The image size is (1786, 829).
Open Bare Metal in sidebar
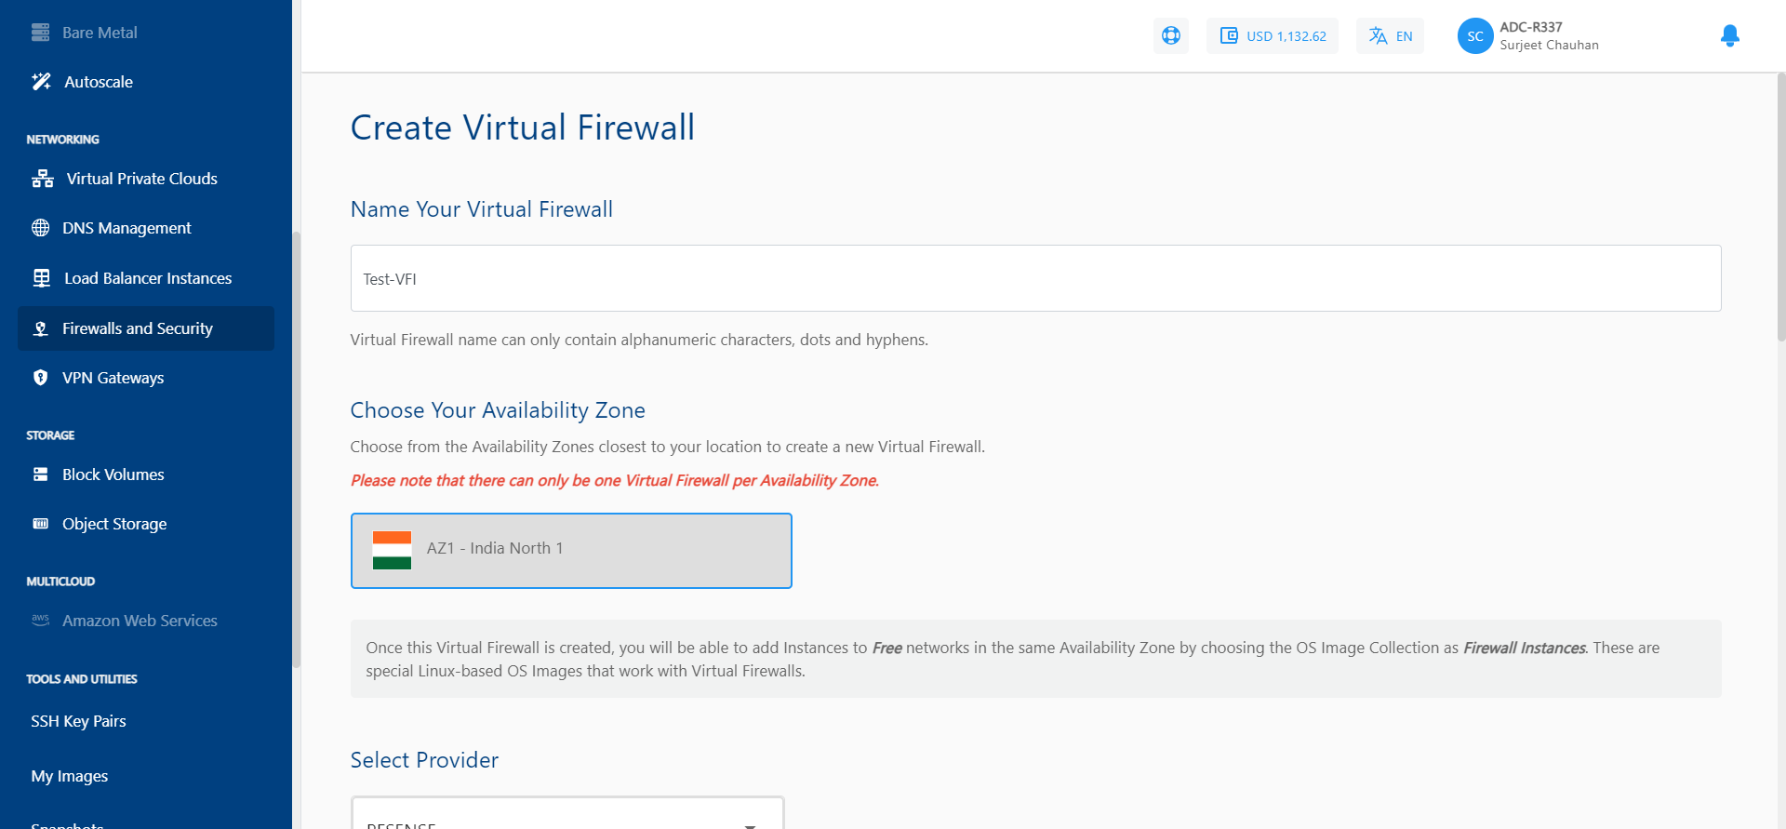(100, 33)
